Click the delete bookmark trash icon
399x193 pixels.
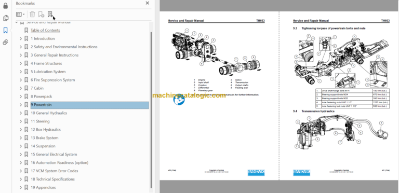tap(32, 15)
